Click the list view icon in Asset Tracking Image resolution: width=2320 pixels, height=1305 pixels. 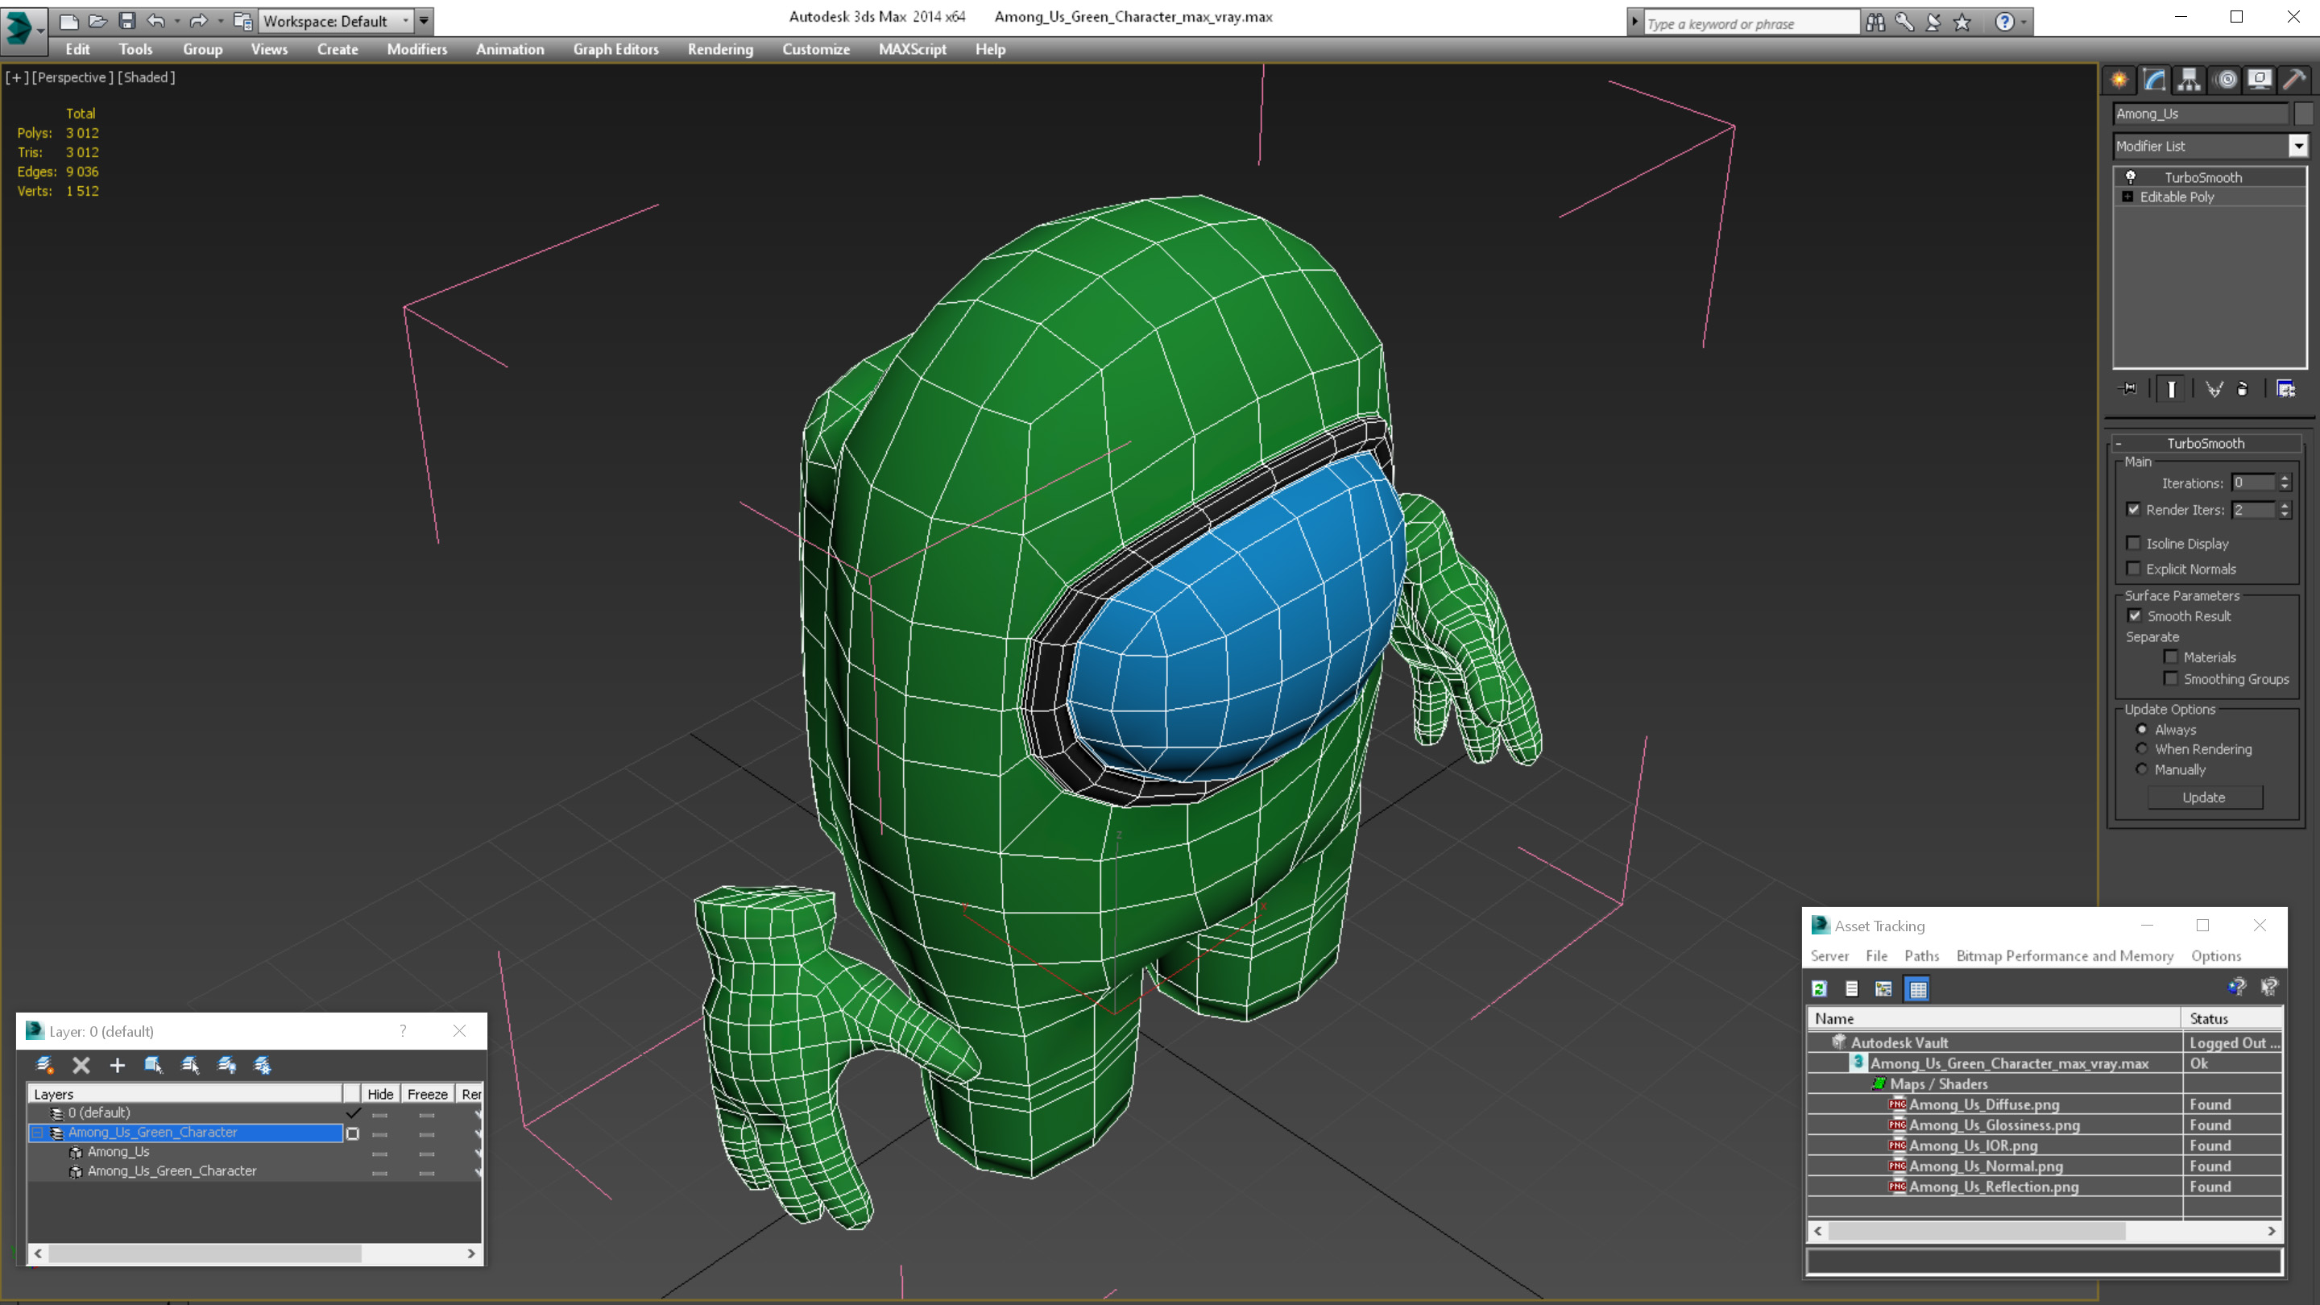coord(1852,989)
